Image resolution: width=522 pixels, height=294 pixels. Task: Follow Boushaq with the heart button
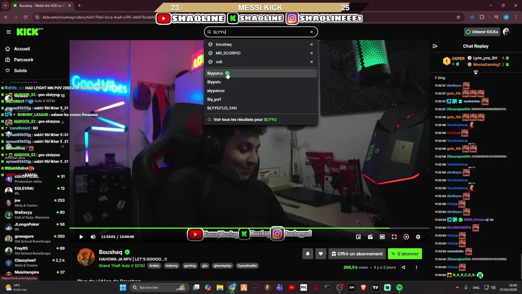coord(321,254)
